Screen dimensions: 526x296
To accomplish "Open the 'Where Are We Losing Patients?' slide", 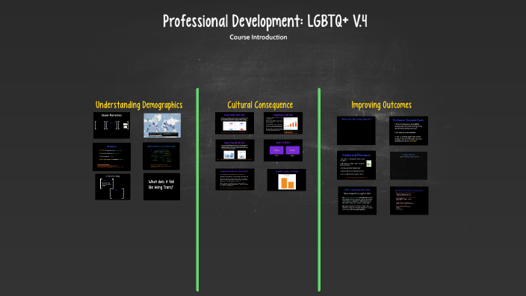I will (x=356, y=131).
